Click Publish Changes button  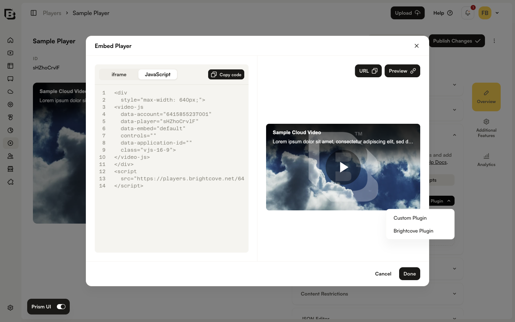pyautogui.click(x=457, y=41)
